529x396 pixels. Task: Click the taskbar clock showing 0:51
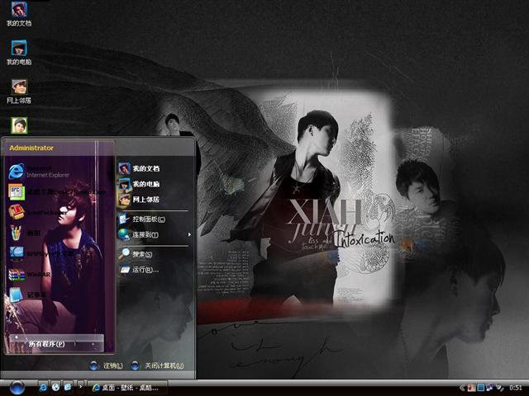[x=515, y=388]
